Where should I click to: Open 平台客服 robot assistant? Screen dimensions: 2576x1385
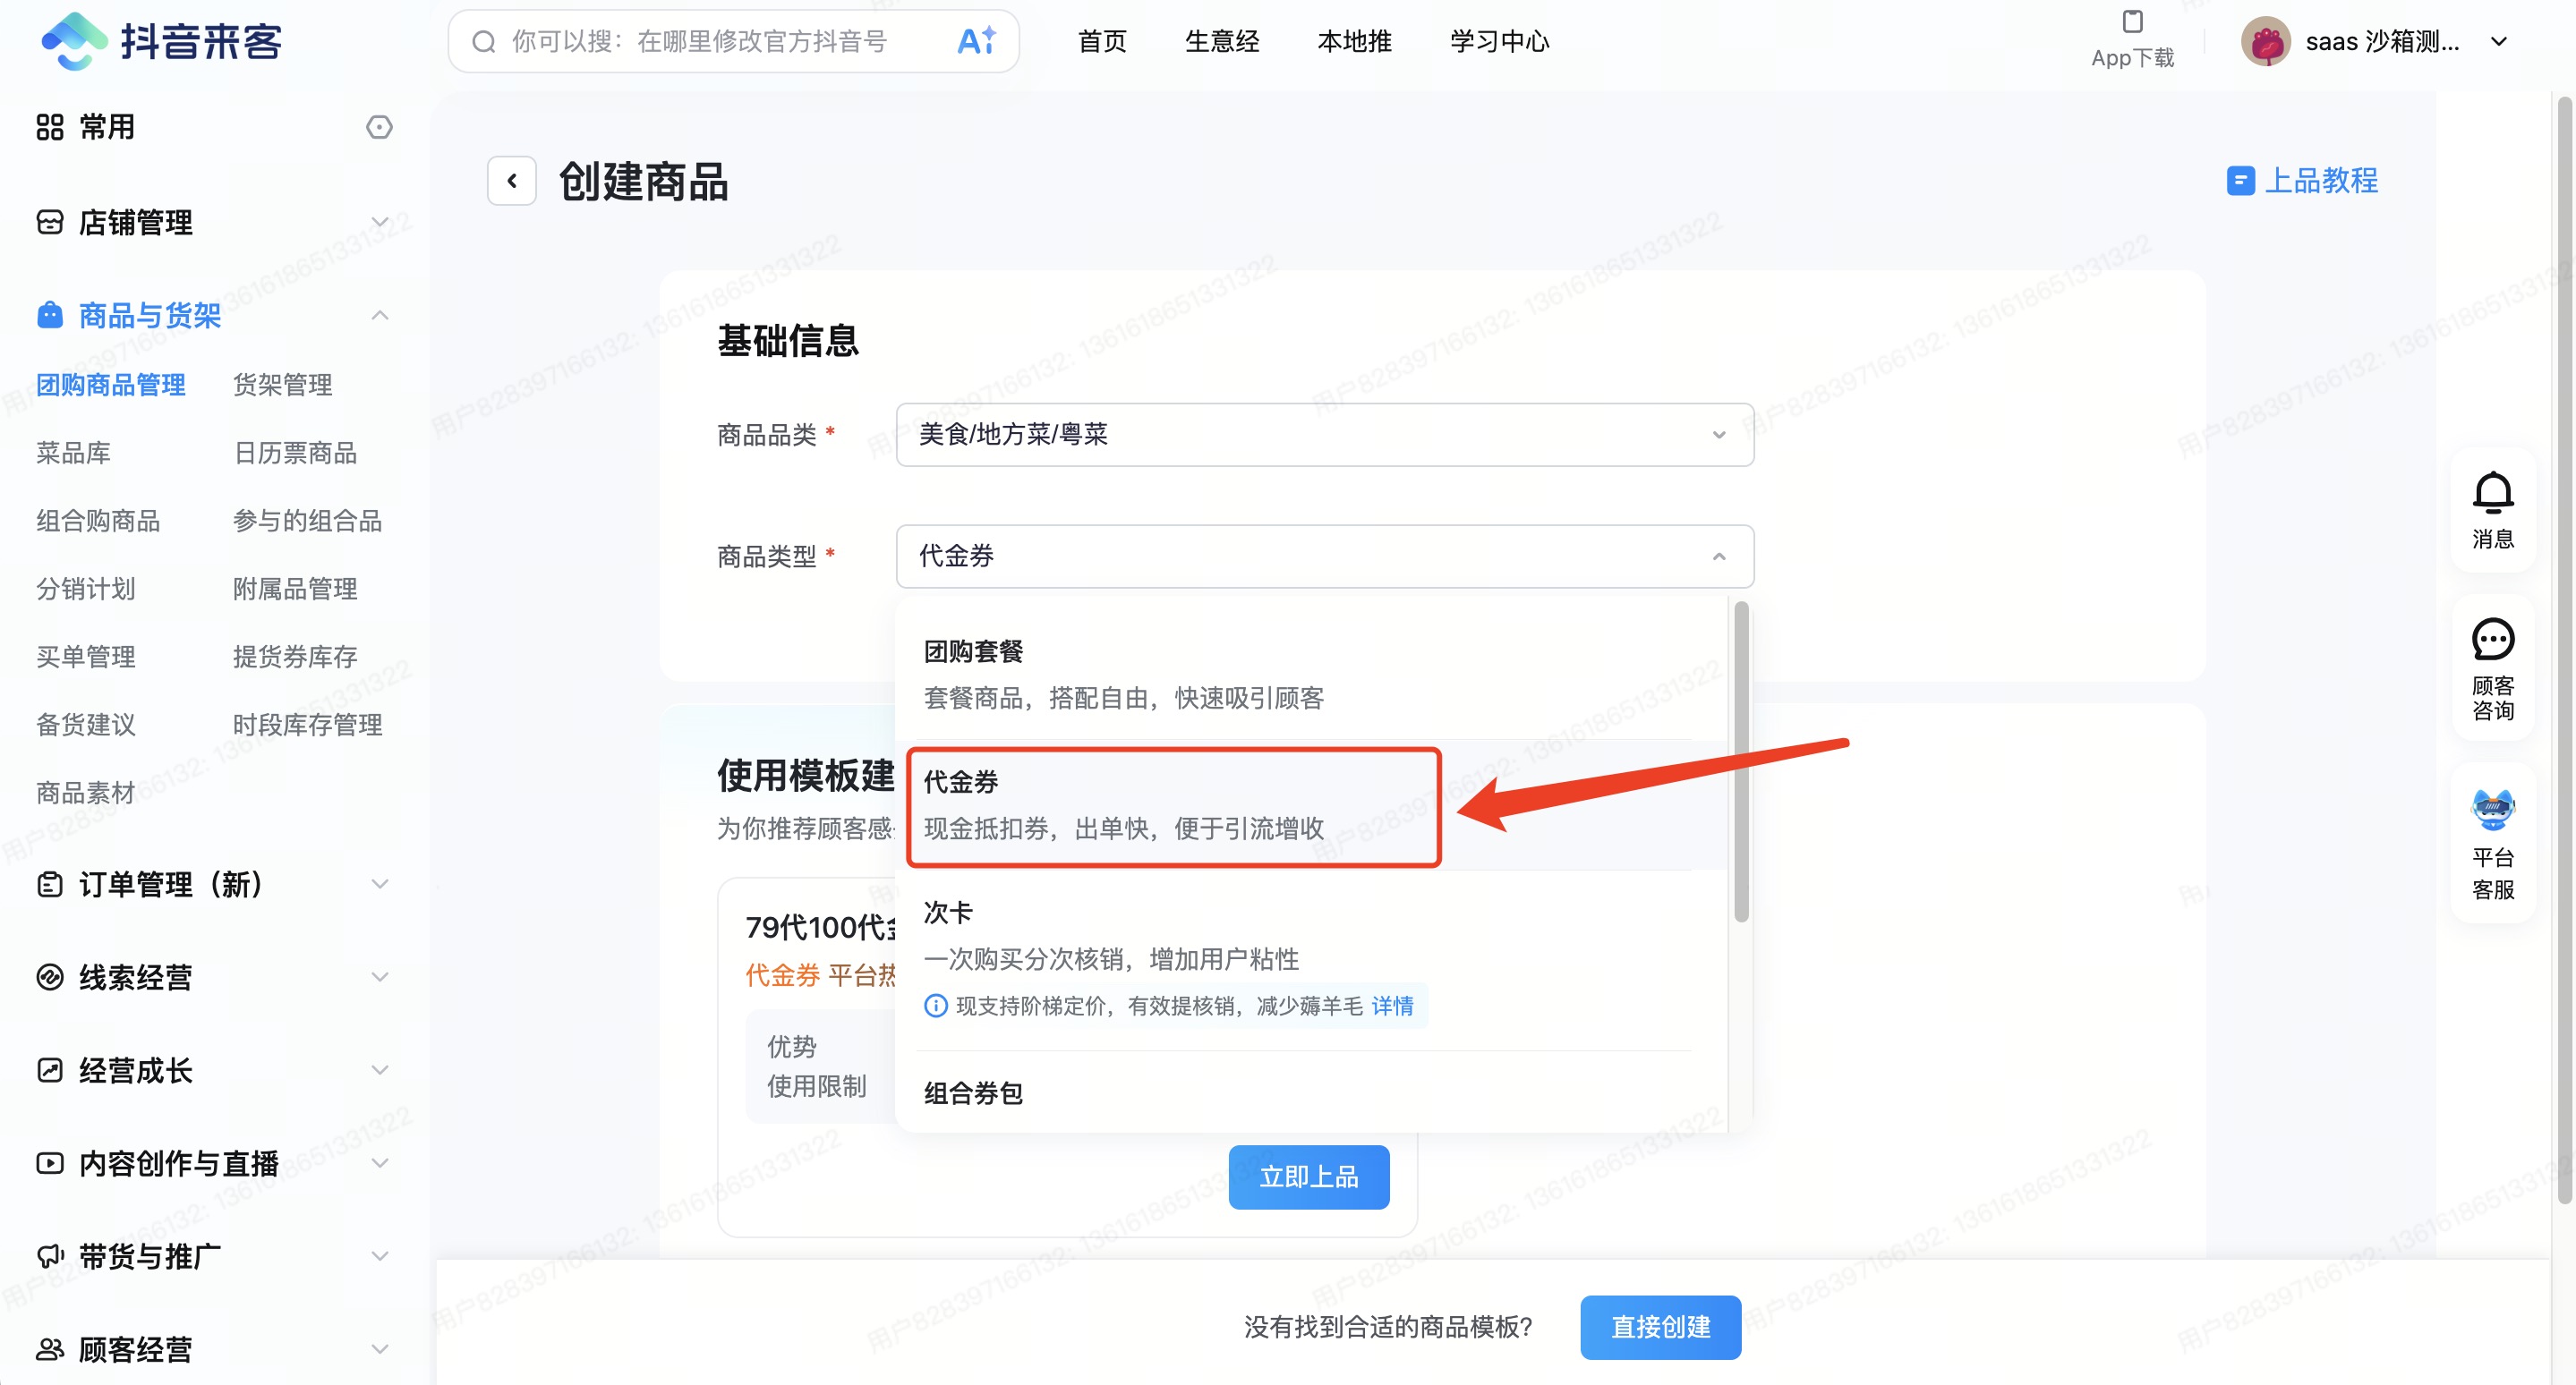tap(2492, 810)
